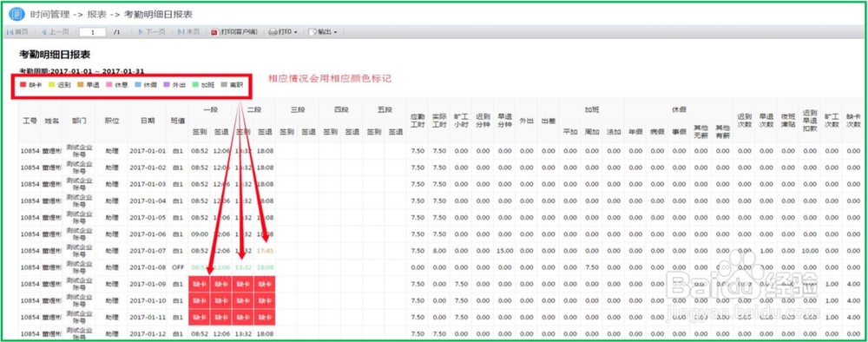Viewport: 868px width, 342px height.
Task: Click the 8.00 actual hours cell
Action: pos(439,251)
